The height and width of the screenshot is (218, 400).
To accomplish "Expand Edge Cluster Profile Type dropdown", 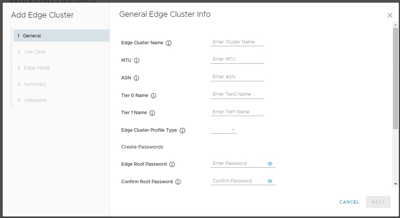I will coord(224,130).
